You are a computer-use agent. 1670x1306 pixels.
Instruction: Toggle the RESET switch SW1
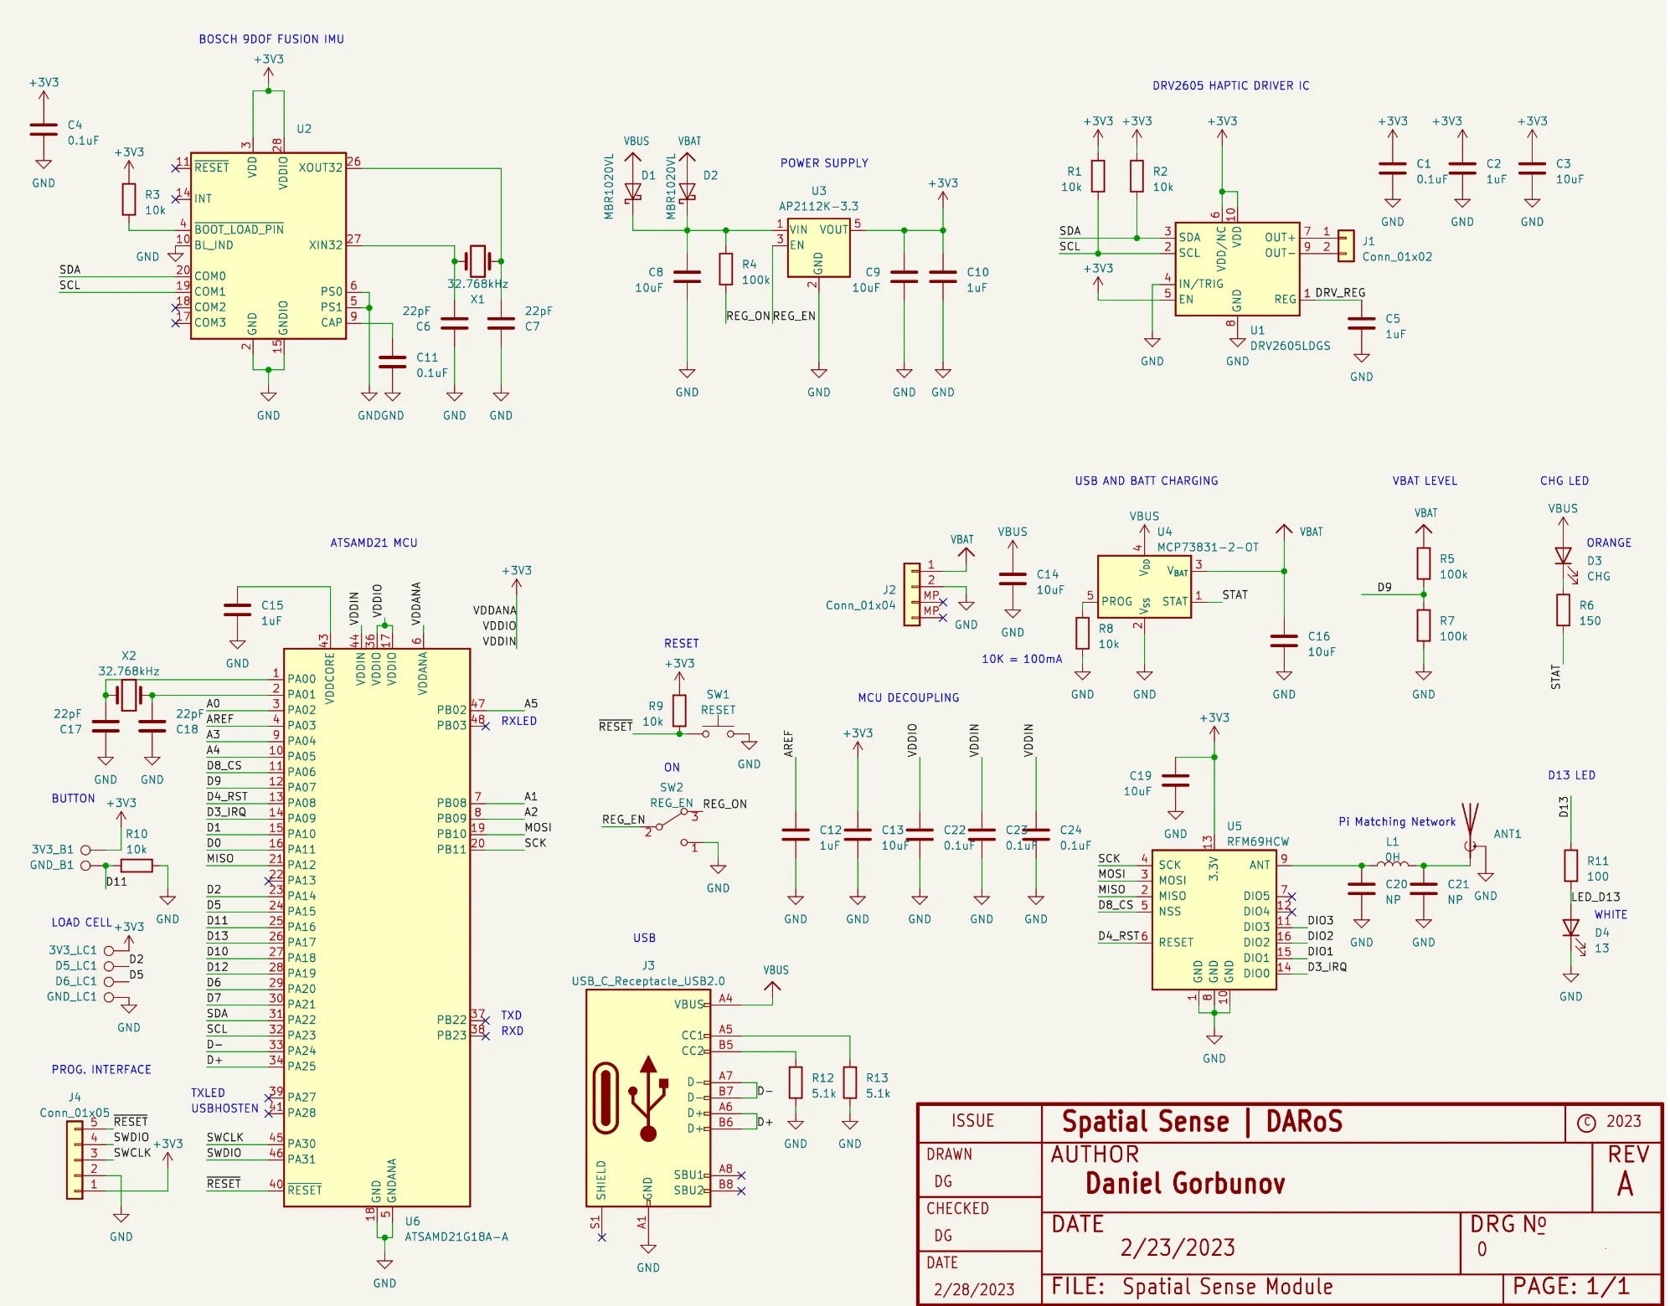[720, 731]
